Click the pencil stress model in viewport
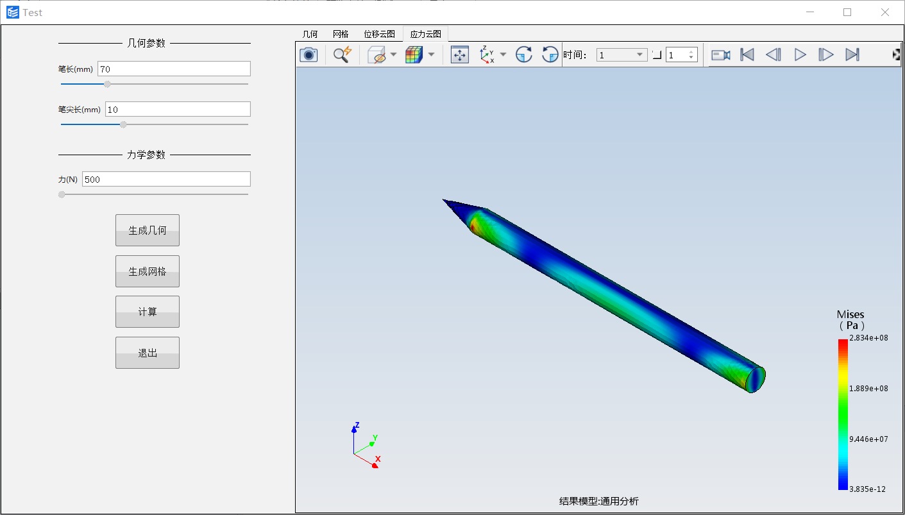Screen dimensions: 905x515 coord(604,296)
